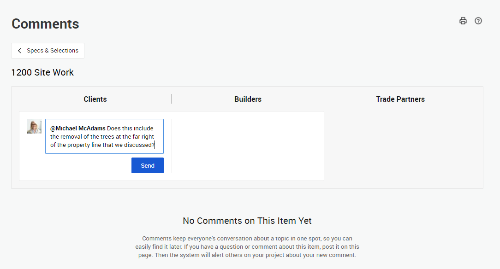Click the back chevron beside Specs & Selections
This screenshot has height=269, width=500.
pos(19,51)
